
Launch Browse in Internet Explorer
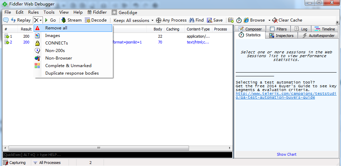click(x=254, y=20)
